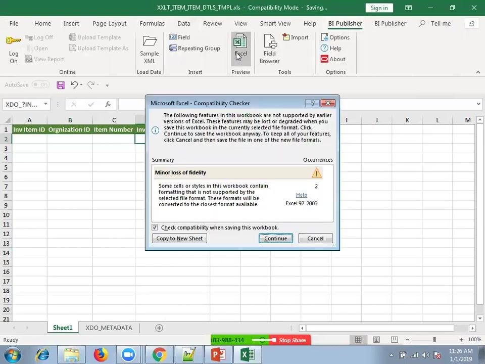Select the Sheet1 tab
Image resolution: width=485 pixels, height=364 pixels.
(63, 328)
